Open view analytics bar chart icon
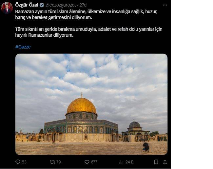 coord(121,162)
